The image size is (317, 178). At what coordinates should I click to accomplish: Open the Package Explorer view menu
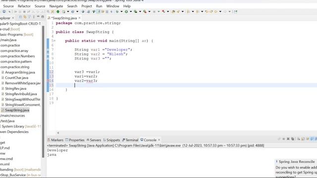34,17
